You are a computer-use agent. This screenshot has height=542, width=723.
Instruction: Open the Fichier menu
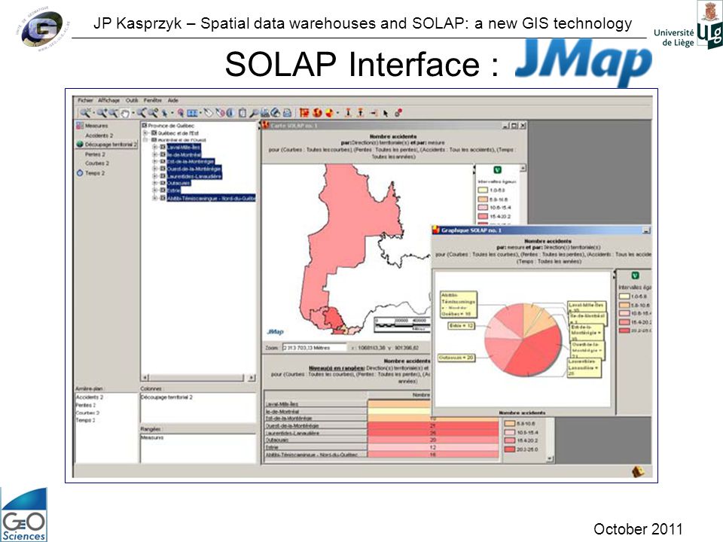pos(85,100)
